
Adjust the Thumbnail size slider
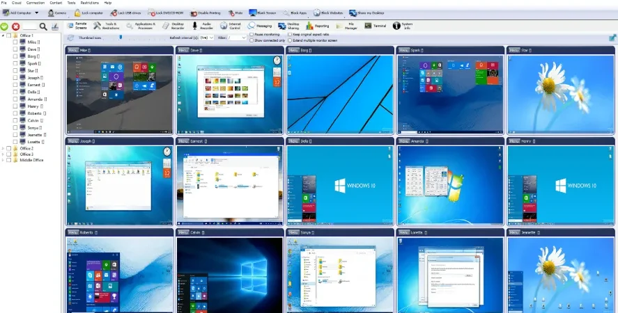[x=121, y=38]
